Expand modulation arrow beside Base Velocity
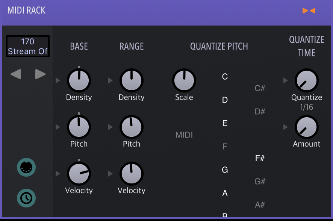 [58, 174]
